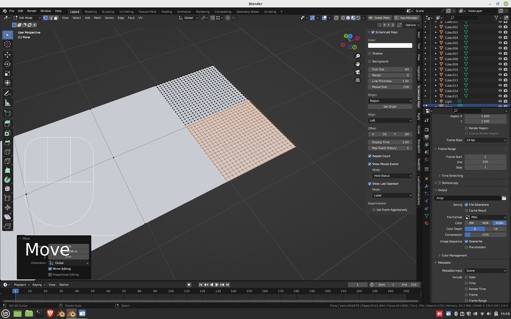Switch perspective/orthographic grid gizmo
511x319 pixels.
coord(358,80)
